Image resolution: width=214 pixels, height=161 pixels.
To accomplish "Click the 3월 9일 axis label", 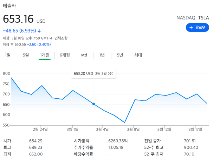I will pos(133,129).
